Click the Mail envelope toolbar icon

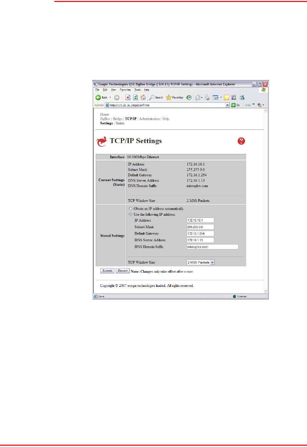198,97
